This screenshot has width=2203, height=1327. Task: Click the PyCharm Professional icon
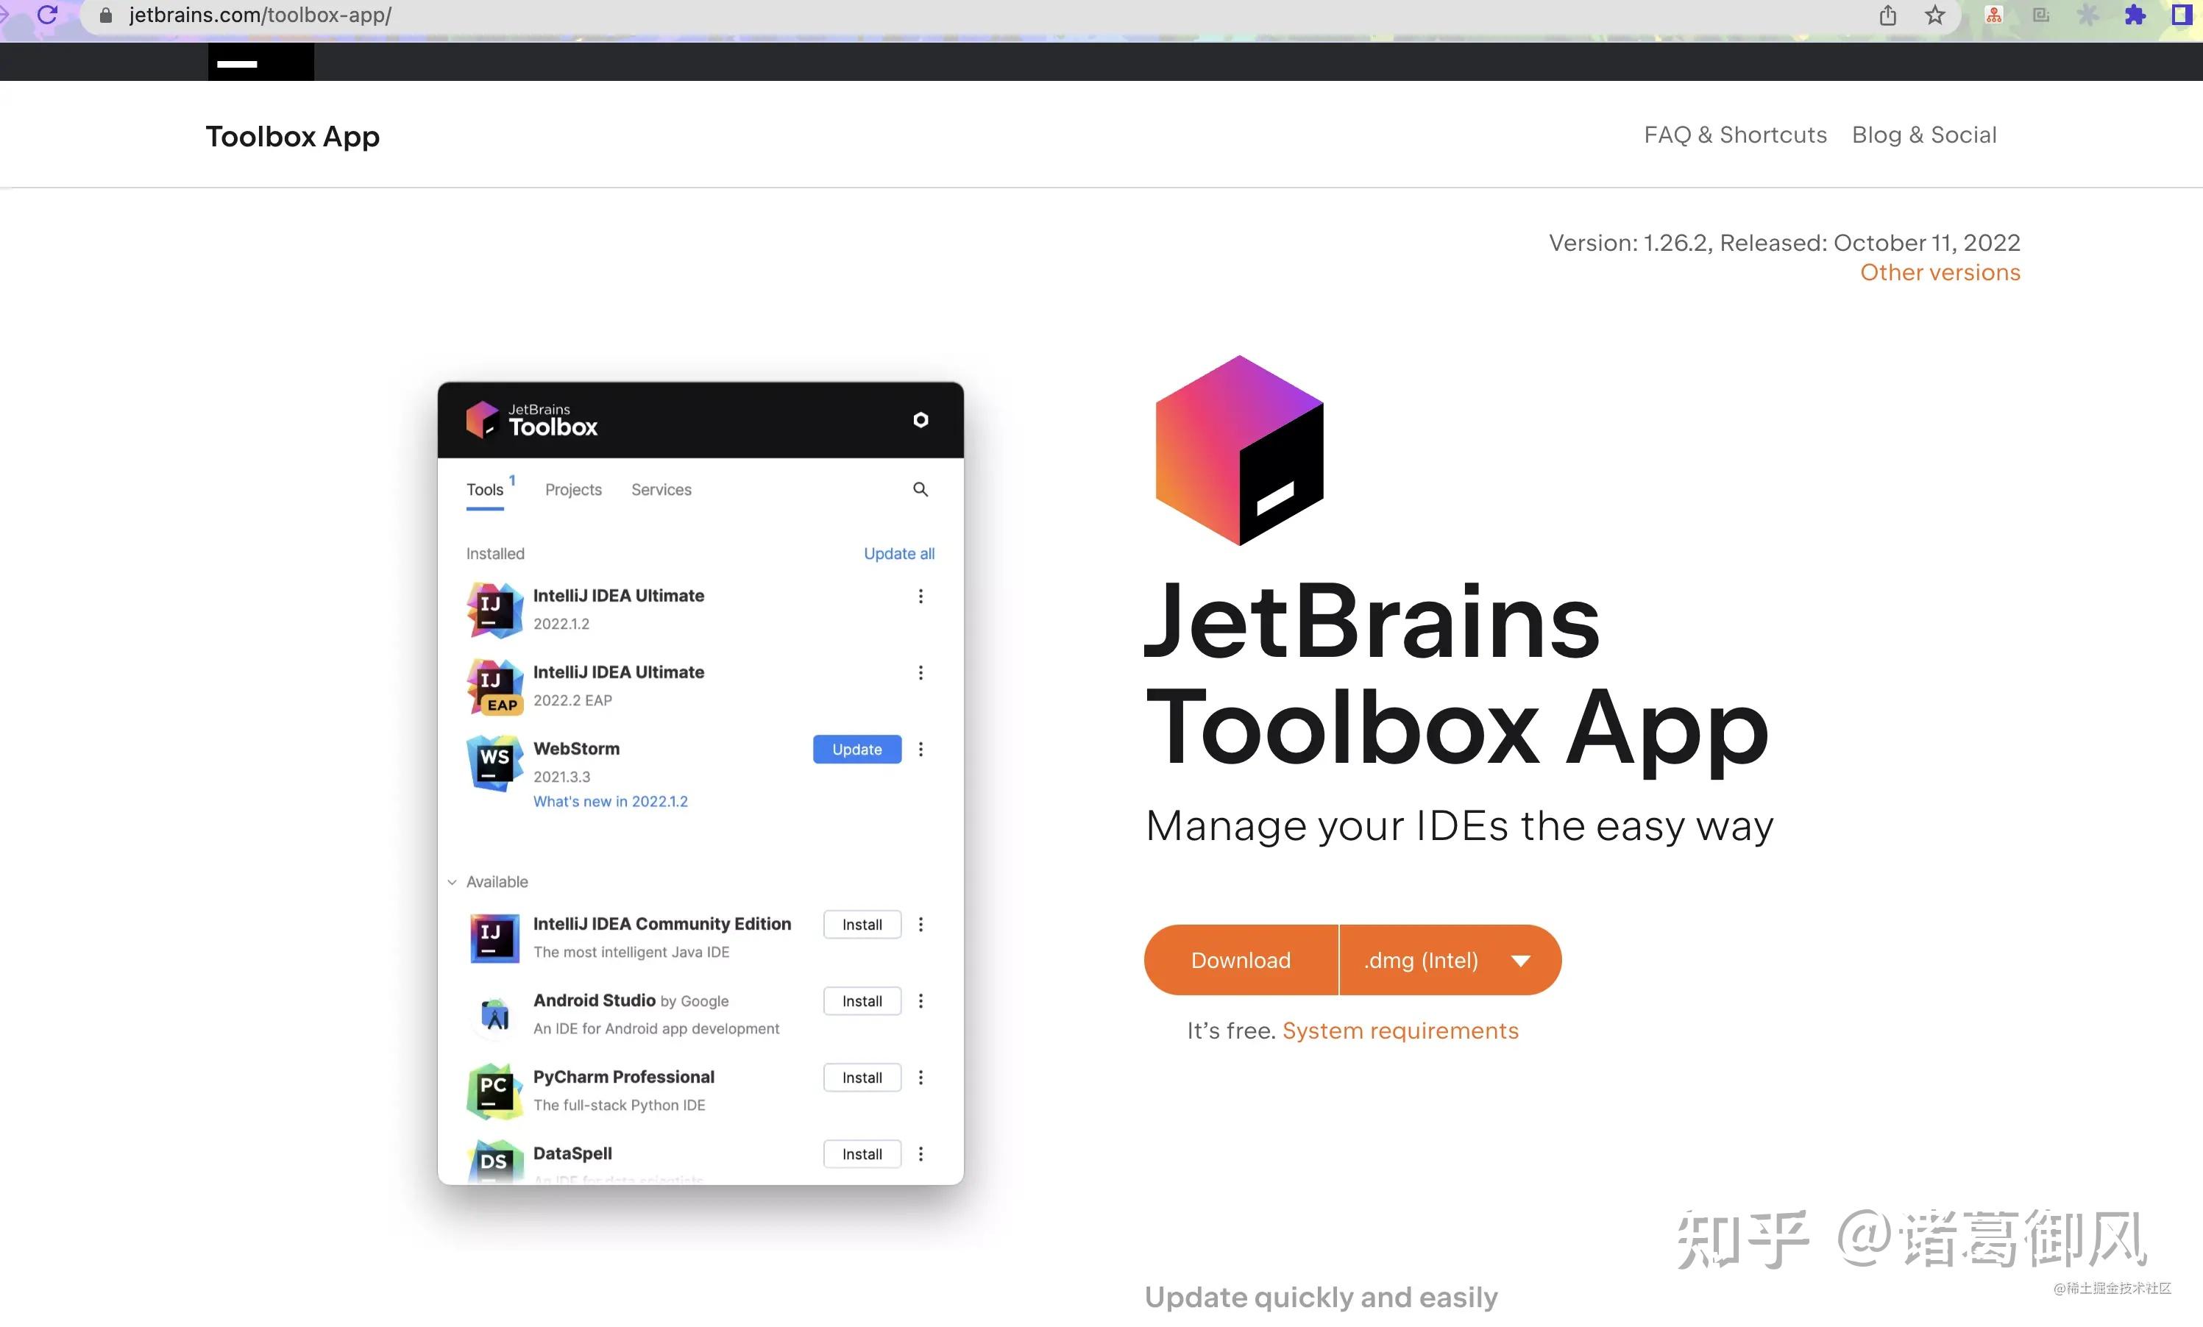494,1090
